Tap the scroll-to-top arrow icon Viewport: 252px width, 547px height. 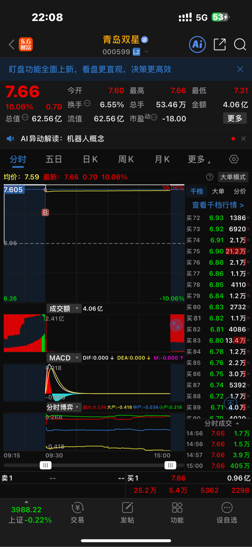pos(230,403)
